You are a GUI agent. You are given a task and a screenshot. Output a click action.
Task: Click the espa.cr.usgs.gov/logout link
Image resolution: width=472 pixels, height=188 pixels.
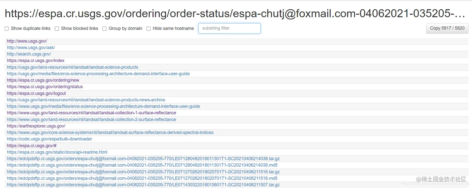point(36,94)
